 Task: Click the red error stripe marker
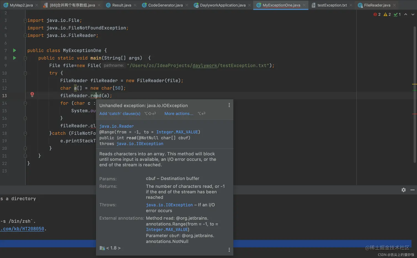(x=414, y=114)
